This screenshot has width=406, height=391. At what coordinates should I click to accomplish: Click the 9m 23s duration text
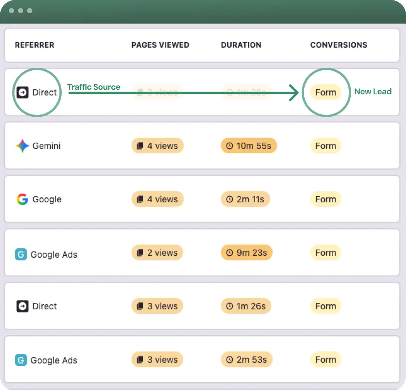tap(252, 253)
